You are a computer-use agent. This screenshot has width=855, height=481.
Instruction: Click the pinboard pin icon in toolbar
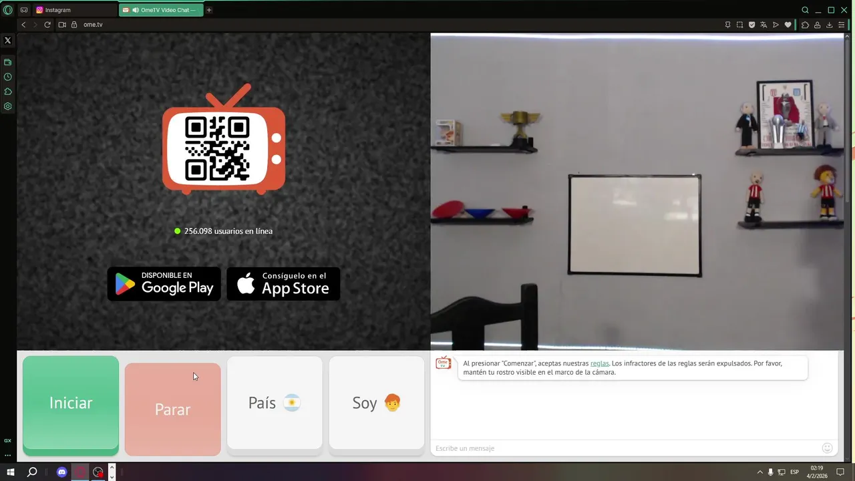pyautogui.click(x=727, y=25)
